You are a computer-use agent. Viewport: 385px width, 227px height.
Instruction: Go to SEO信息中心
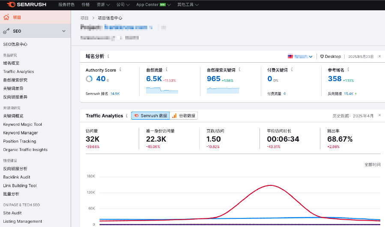coord(15,44)
